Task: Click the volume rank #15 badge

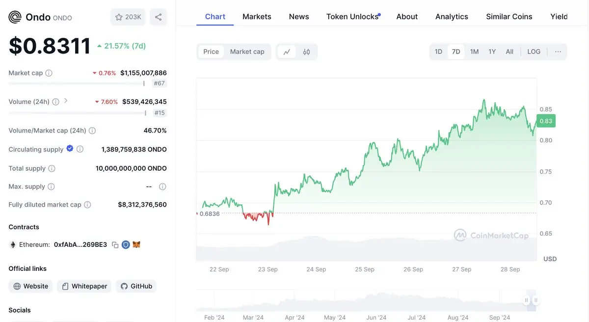Action: [159, 113]
